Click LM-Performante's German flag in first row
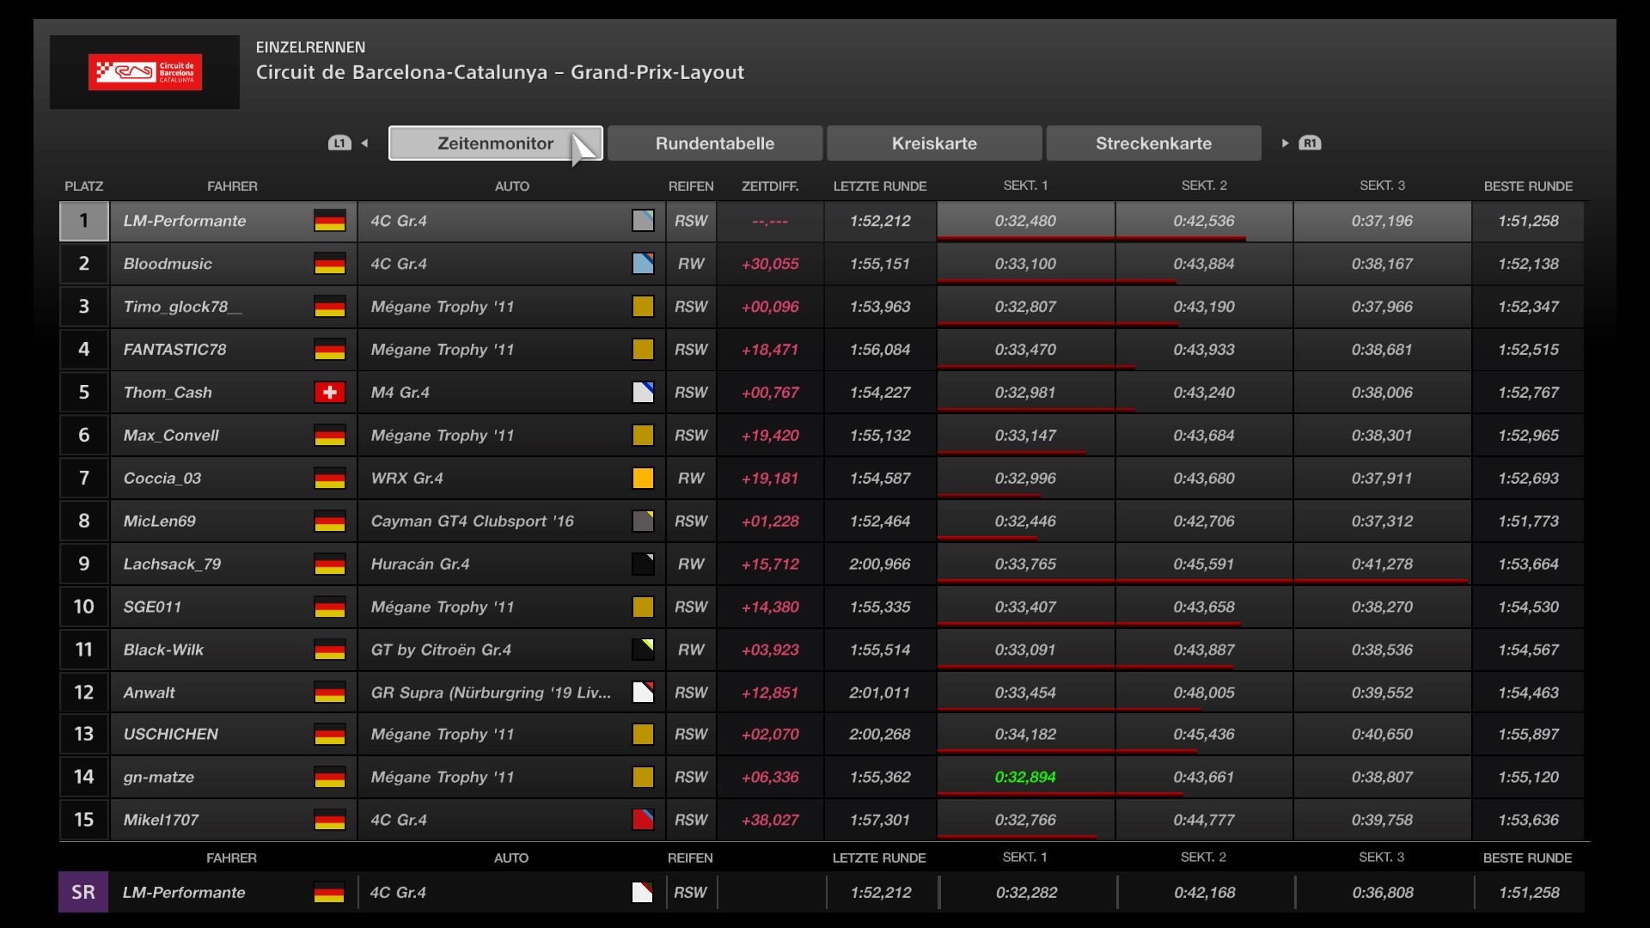 (x=329, y=221)
